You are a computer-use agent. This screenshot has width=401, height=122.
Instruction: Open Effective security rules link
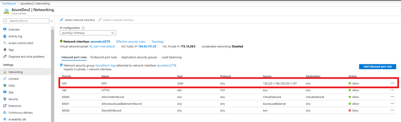[x=131, y=41]
